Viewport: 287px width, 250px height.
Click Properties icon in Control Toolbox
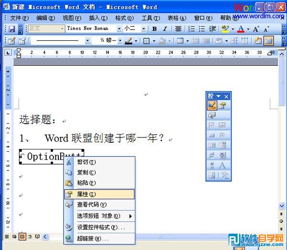tap(222, 105)
